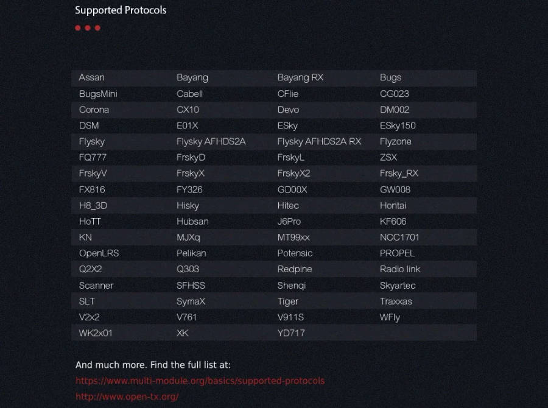Select the BugsMini protocol cell

(x=98, y=94)
